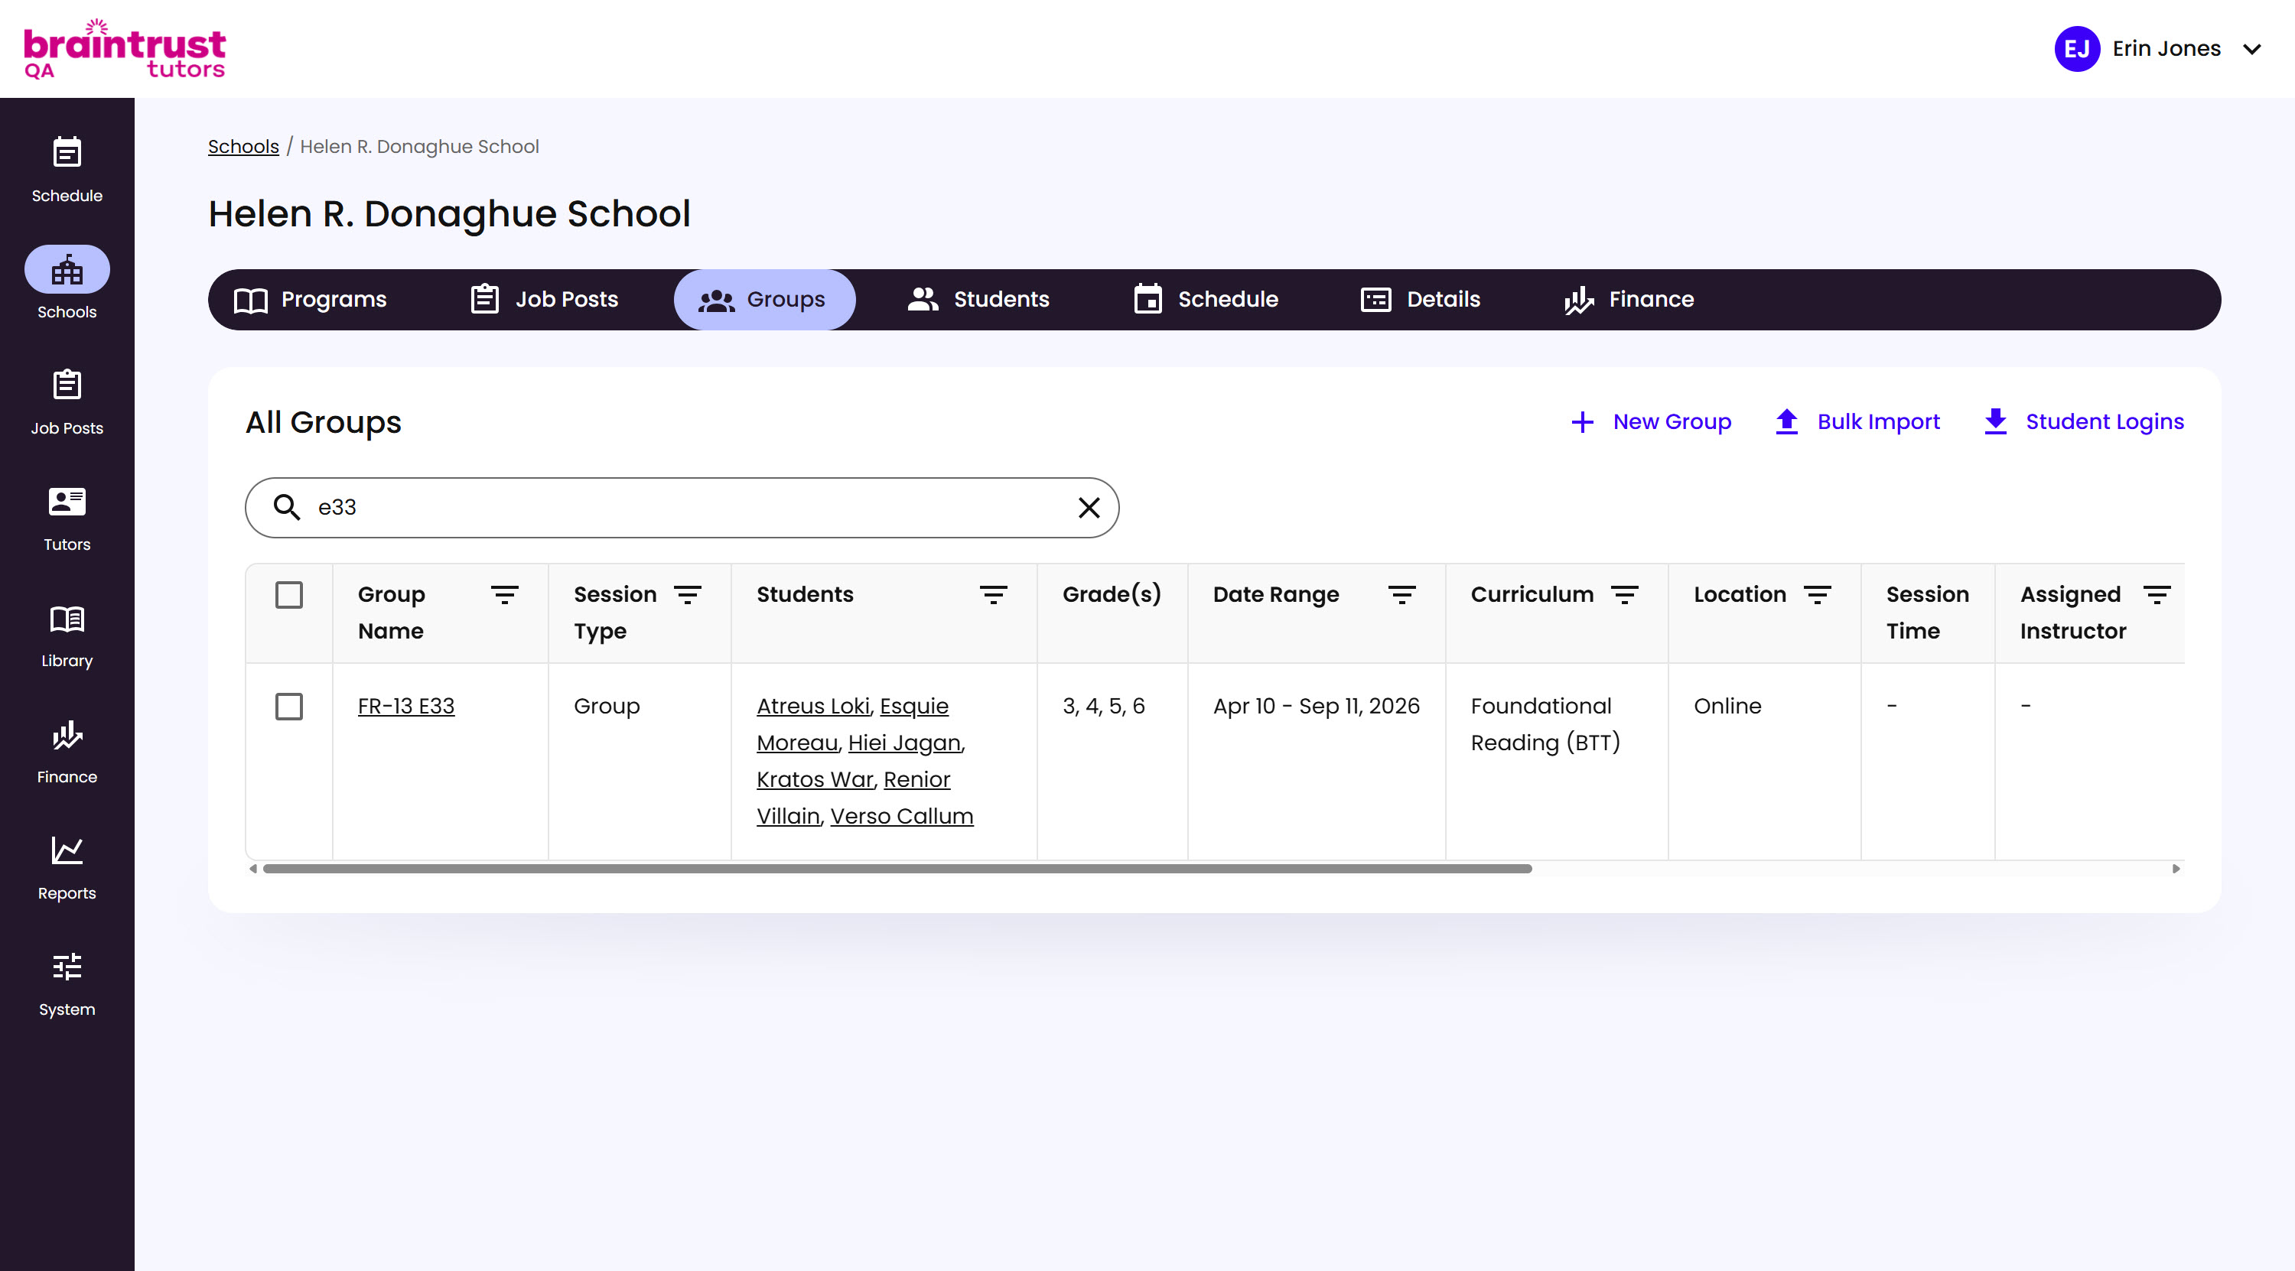Open the Reports sidebar section
2295x1271 pixels.
(67, 867)
